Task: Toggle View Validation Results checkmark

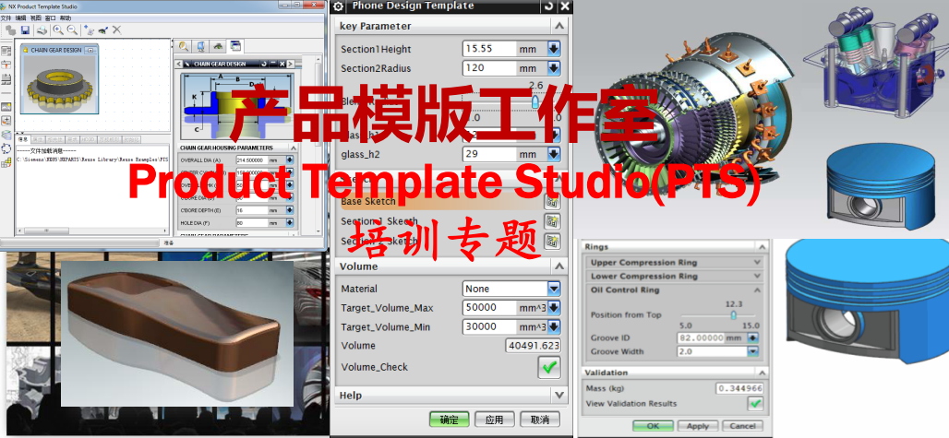Action: coord(755,404)
